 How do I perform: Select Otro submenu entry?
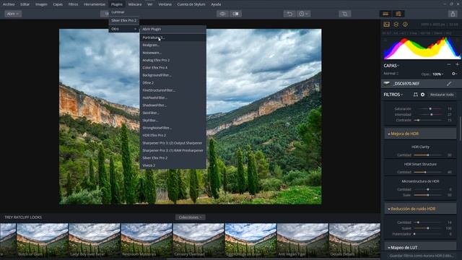coord(123,29)
